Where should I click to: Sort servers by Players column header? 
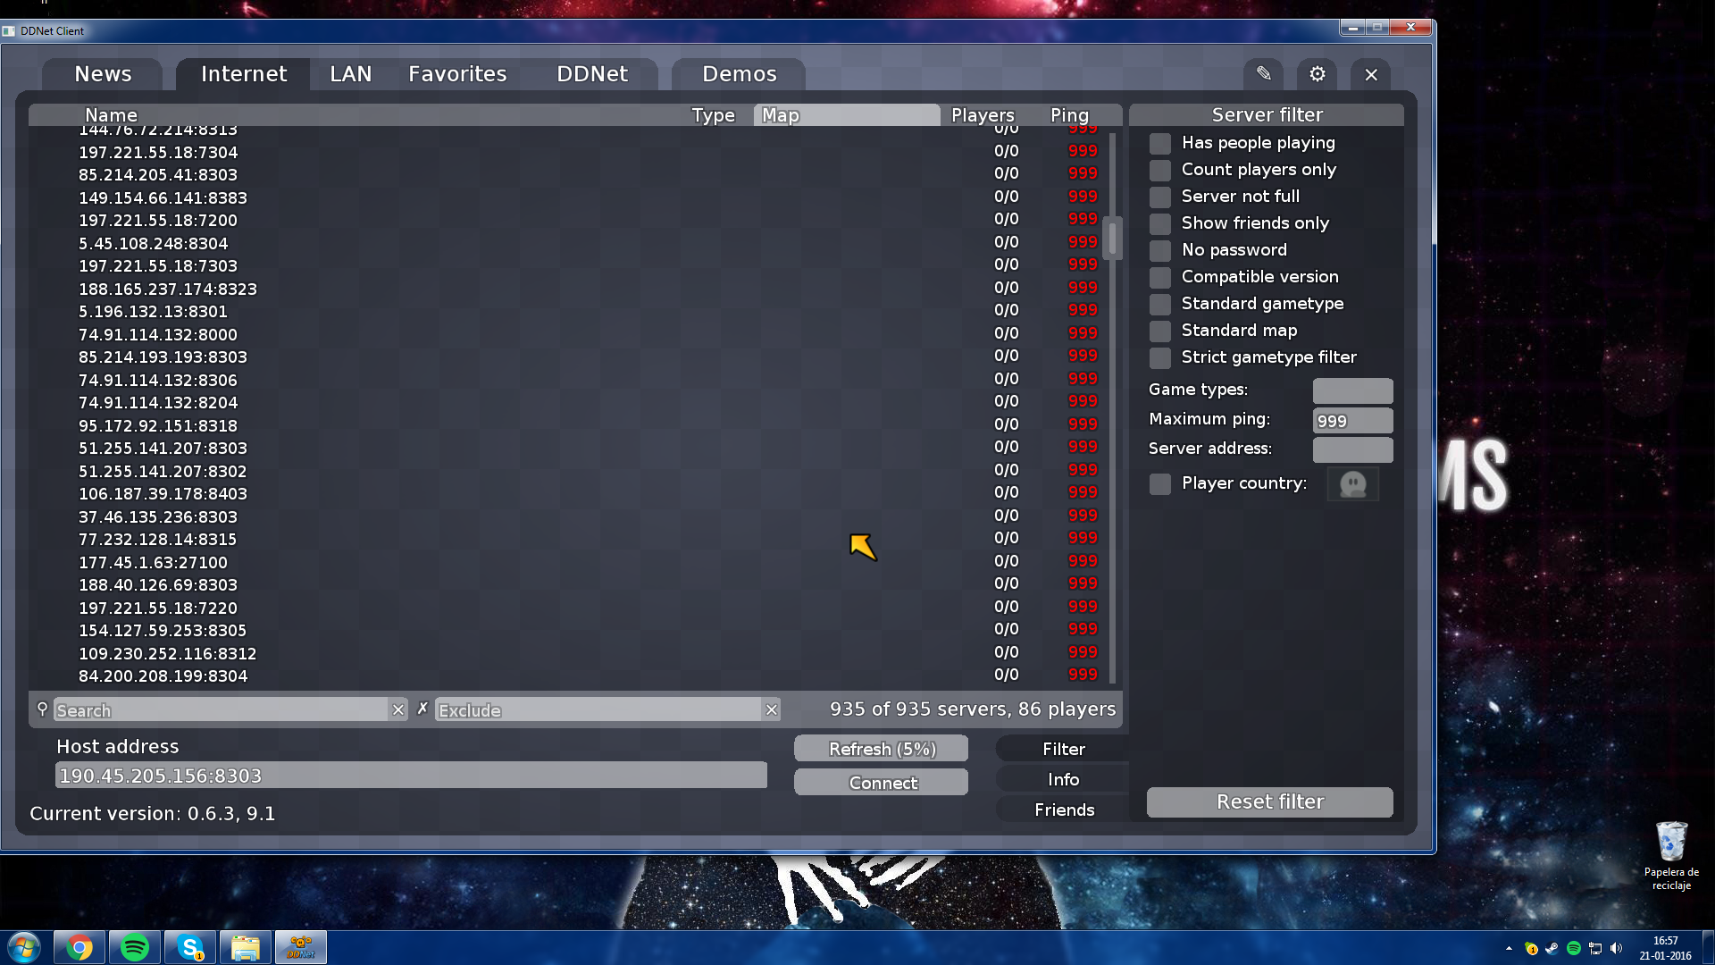click(983, 115)
